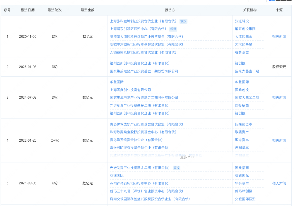
Task: Open 相关新闻 for the C轮 round
Action: (x=279, y=183)
